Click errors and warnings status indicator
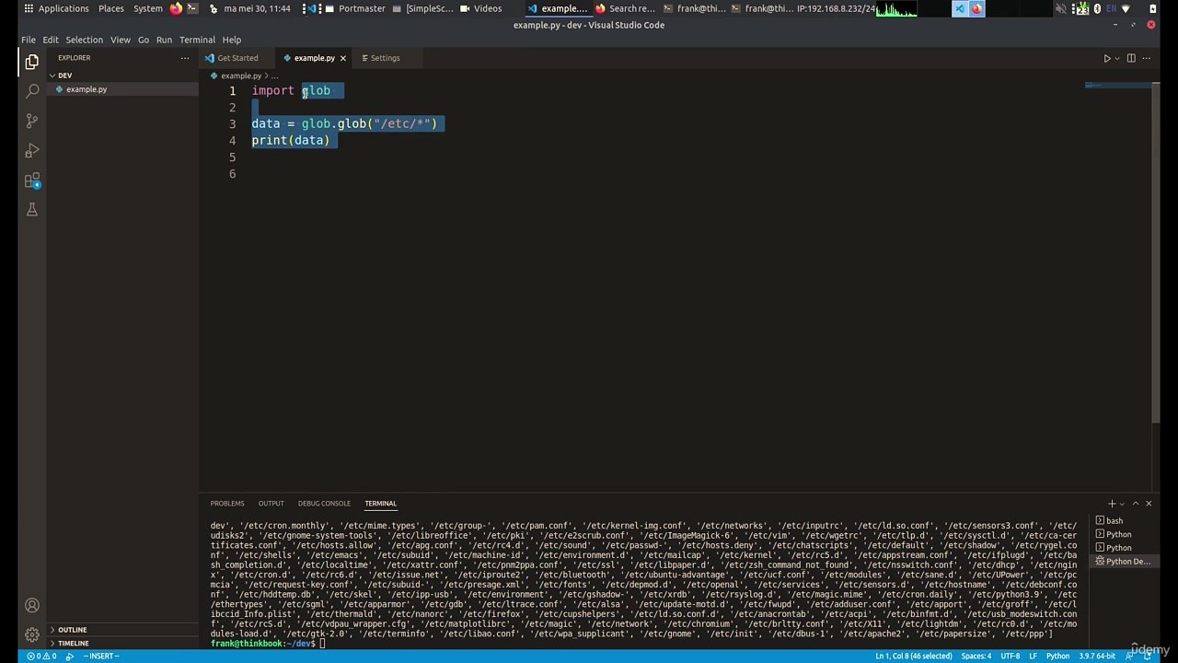 [42, 656]
